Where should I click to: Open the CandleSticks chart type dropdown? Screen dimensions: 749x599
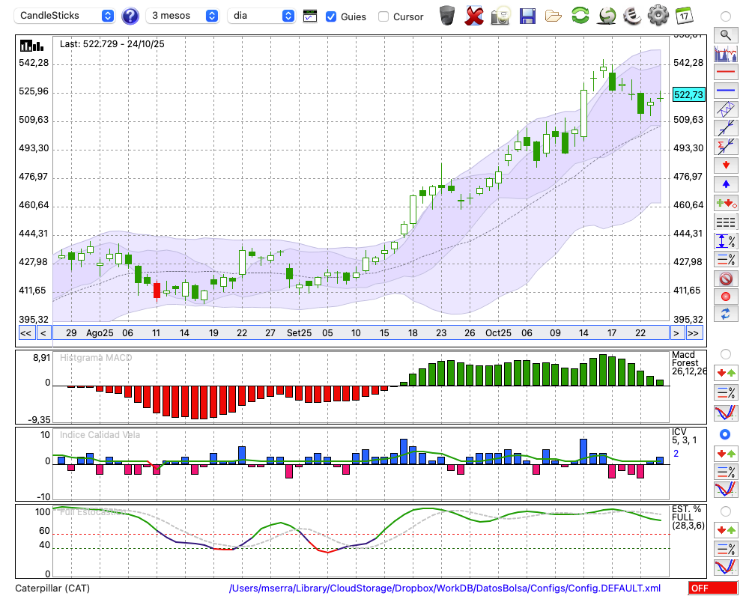click(x=67, y=16)
